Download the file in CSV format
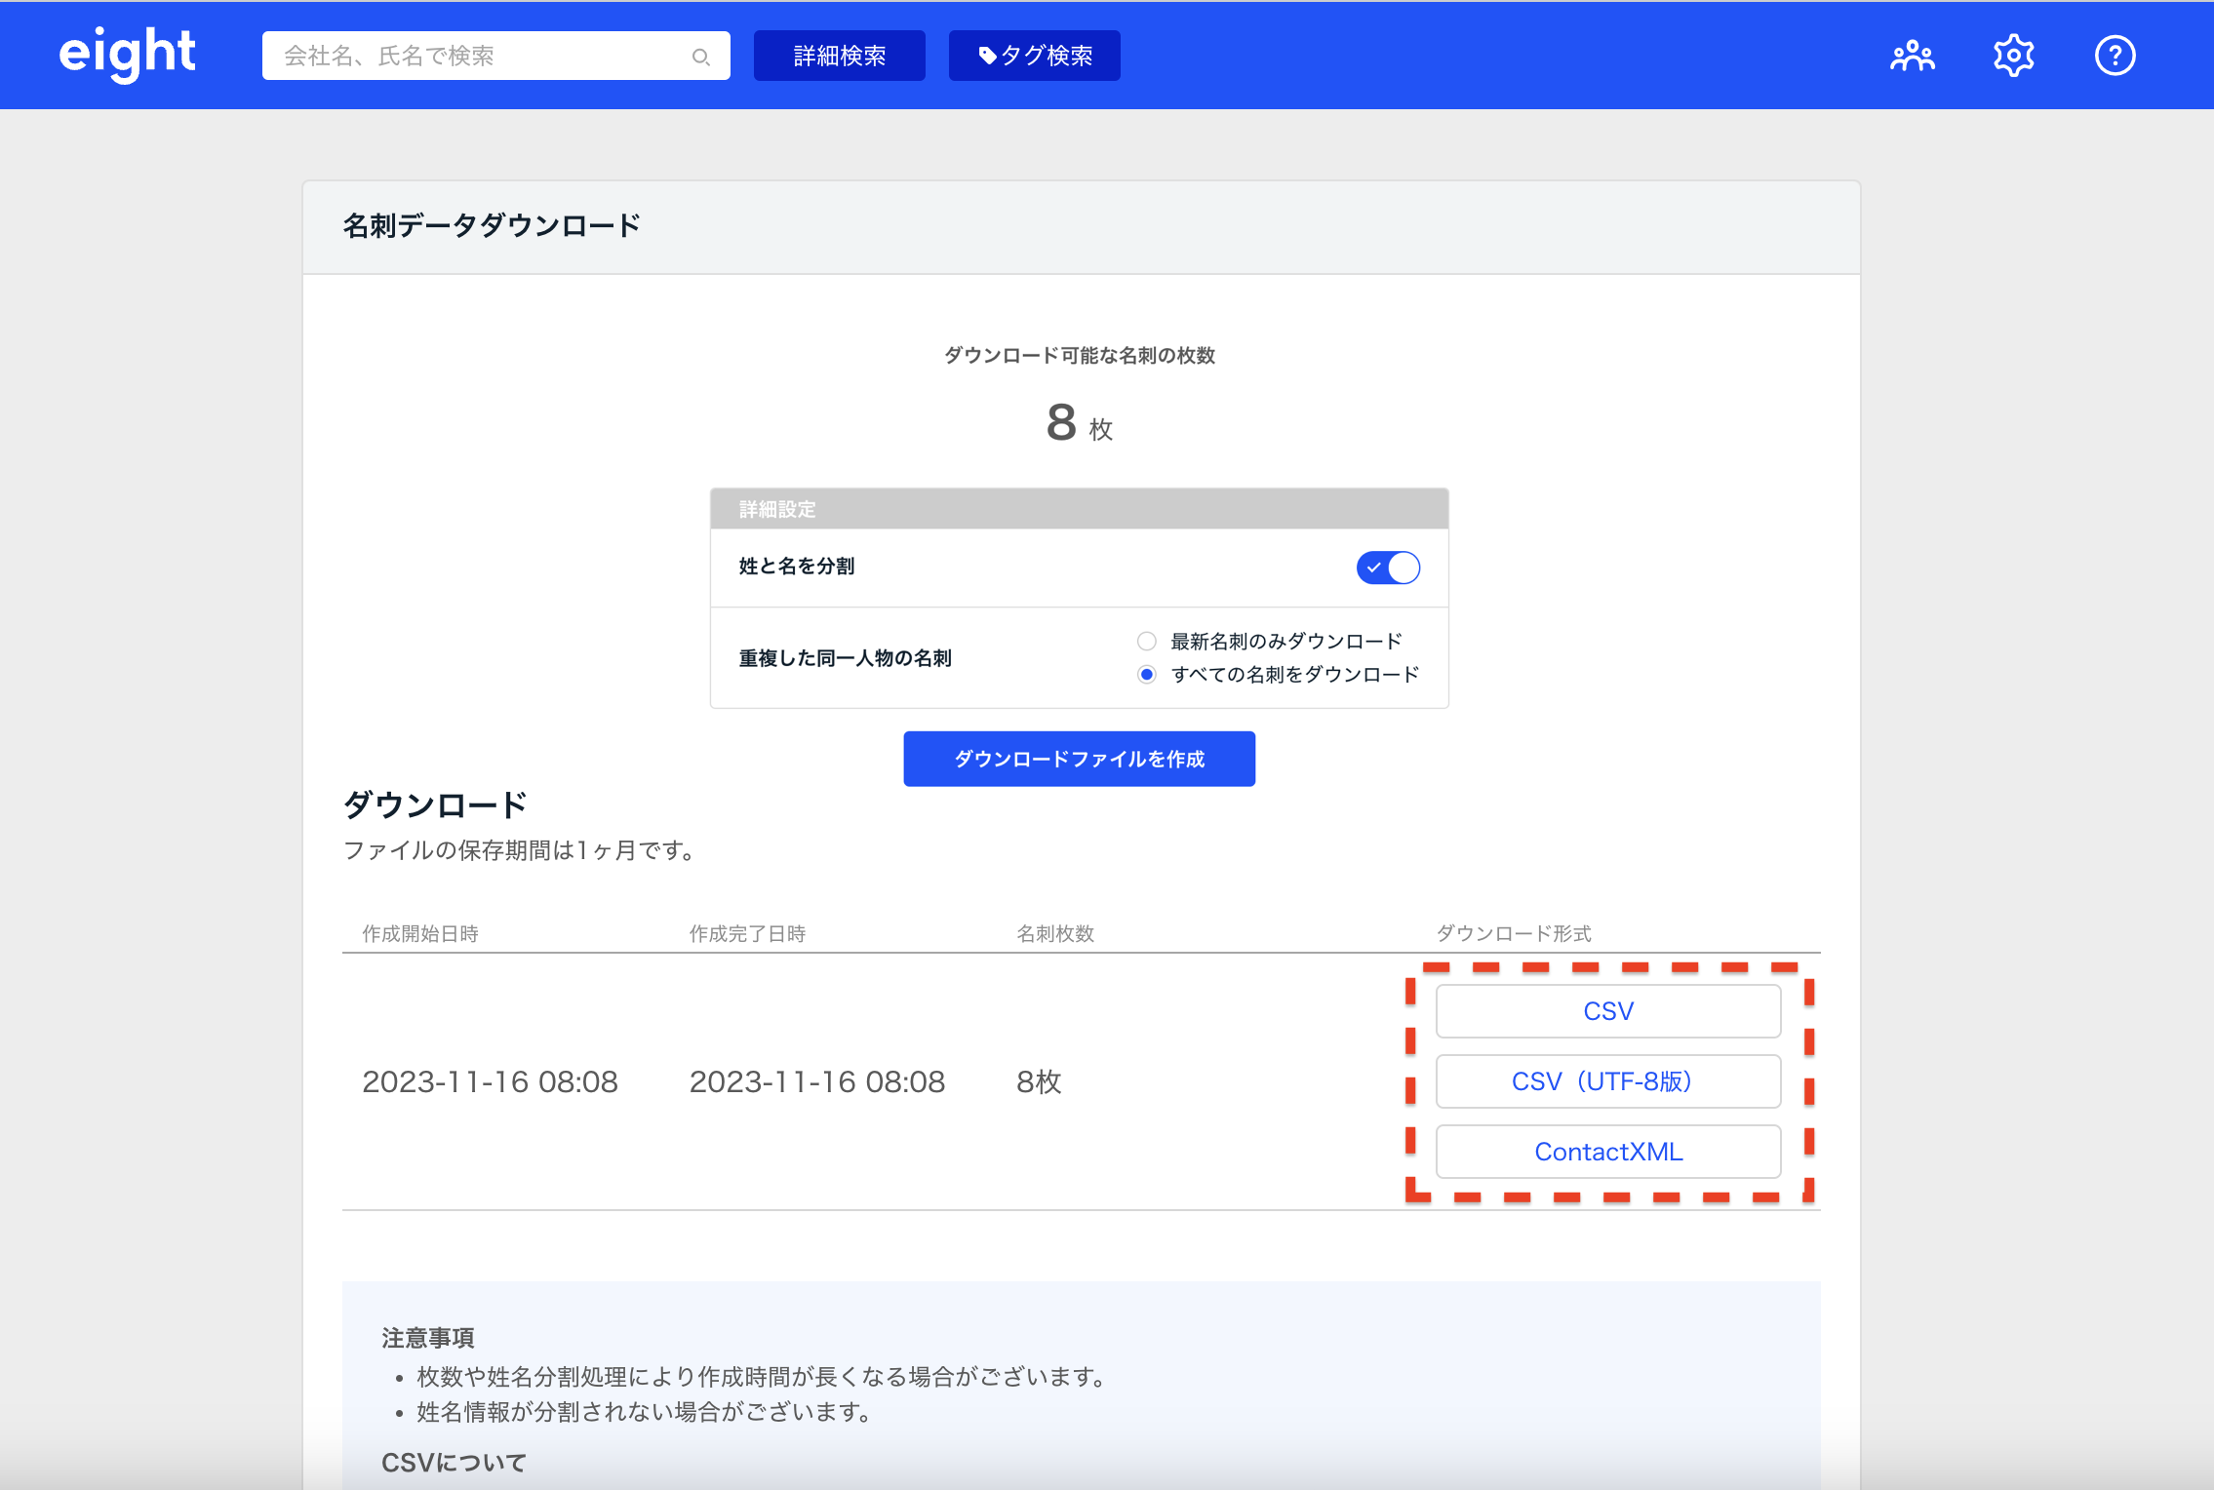 click(1607, 1011)
